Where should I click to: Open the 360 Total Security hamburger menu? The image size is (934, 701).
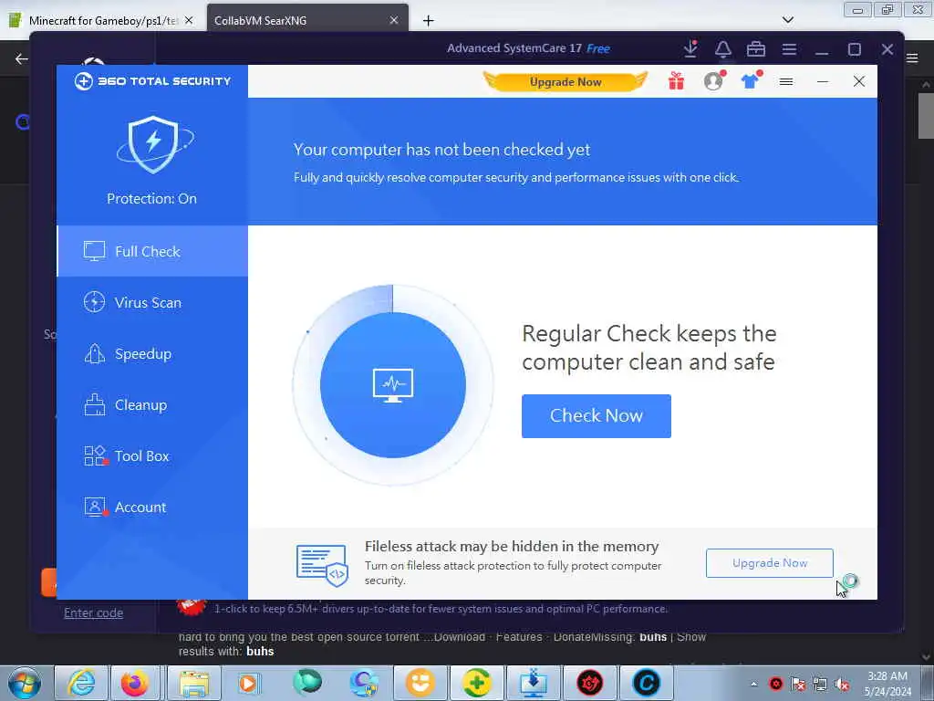pyautogui.click(x=786, y=81)
